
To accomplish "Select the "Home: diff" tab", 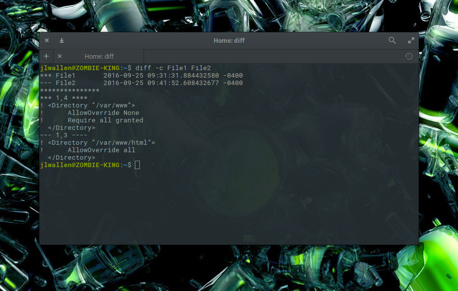I will click(100, 56).
